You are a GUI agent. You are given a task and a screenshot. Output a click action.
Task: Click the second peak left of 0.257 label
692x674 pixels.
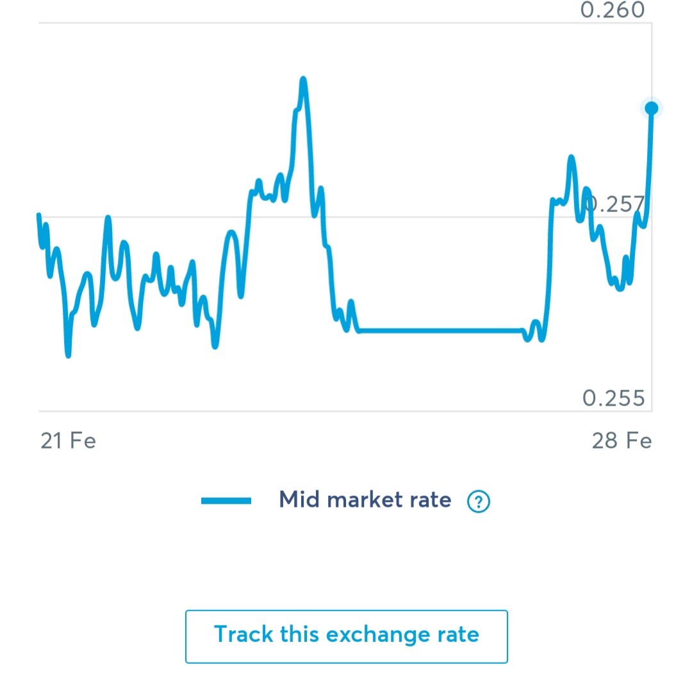pos(572,158)
